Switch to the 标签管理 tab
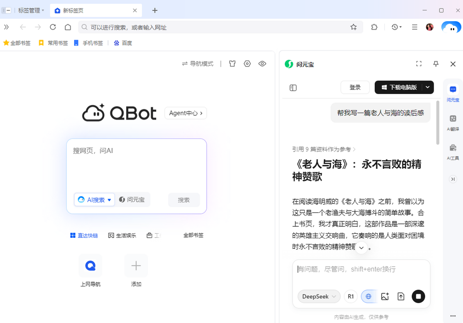The image size is (463, 323). 29,10
